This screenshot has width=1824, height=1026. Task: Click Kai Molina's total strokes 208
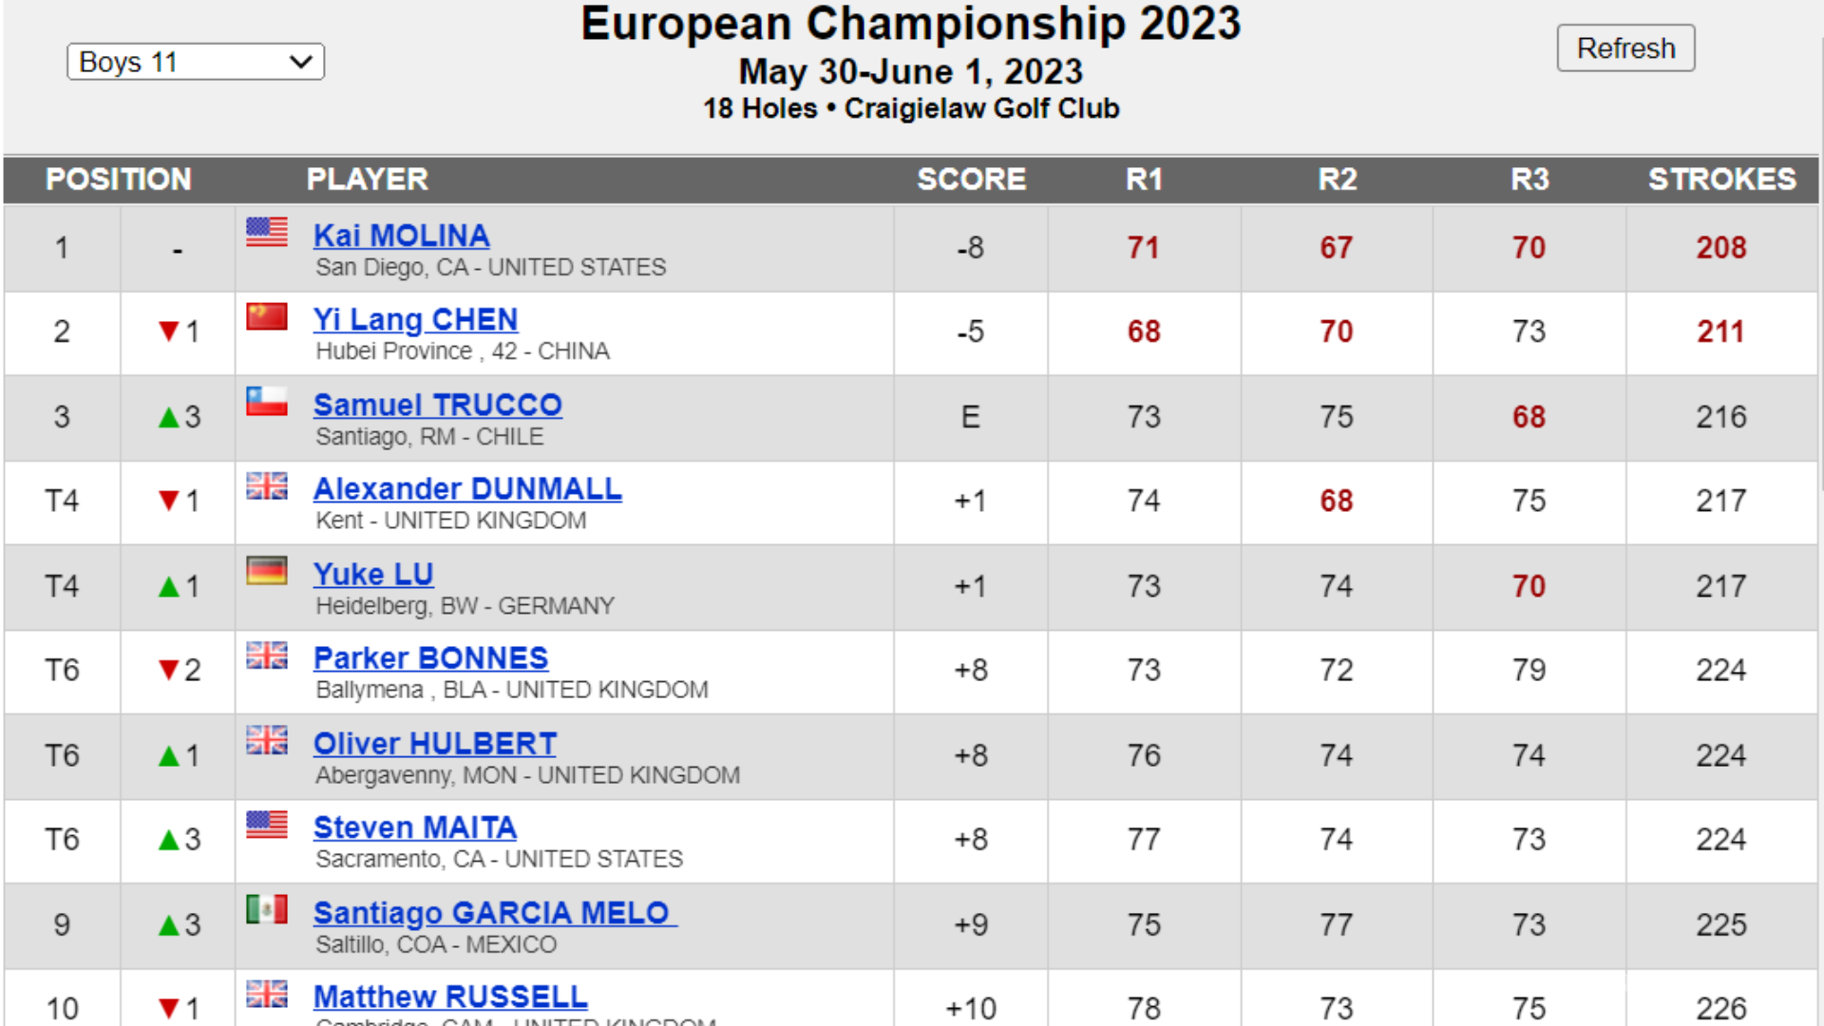click(x=1720, y=248)
